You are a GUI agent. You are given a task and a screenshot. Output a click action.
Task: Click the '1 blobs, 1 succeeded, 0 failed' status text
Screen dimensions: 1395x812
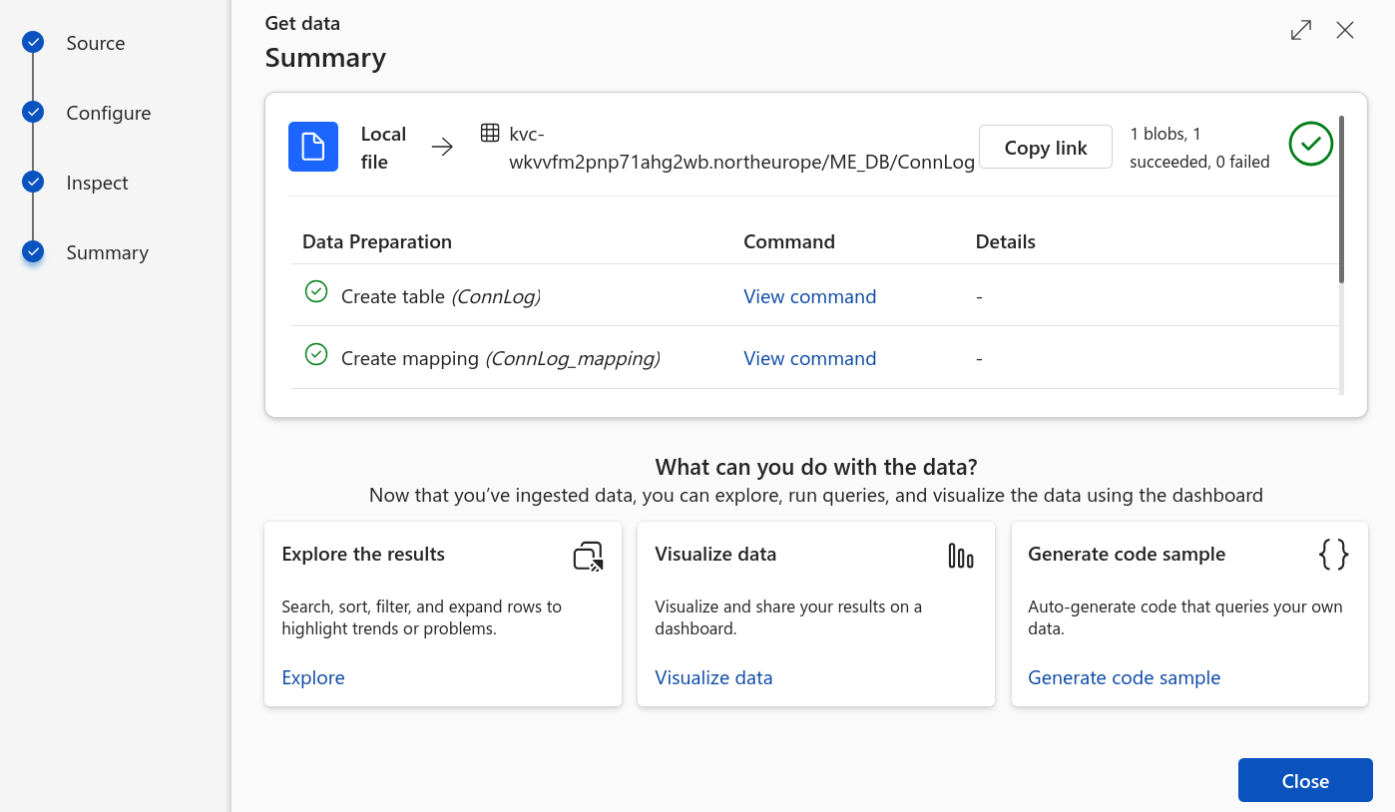coord(1199,147)
